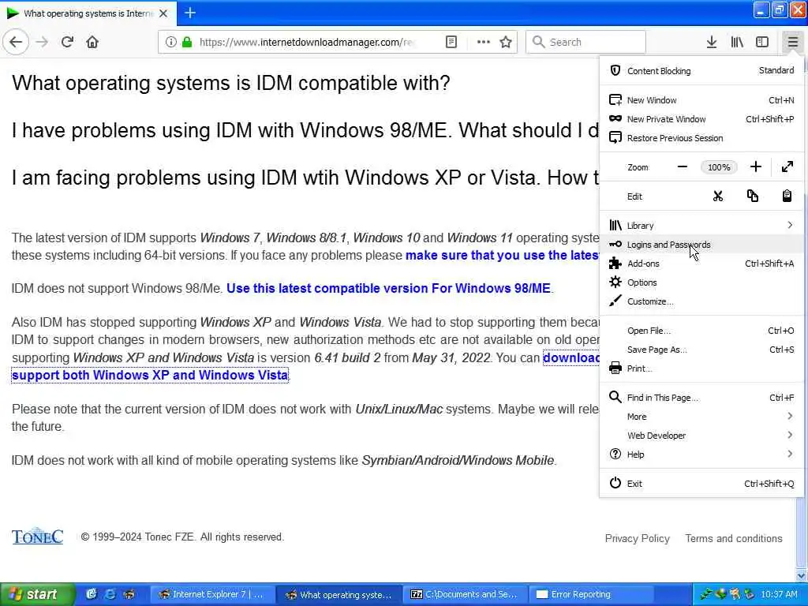This screenshot has width=808, height=606.
Task: Switch to Error Reporting taskbar item
Action: click(592, 594)
